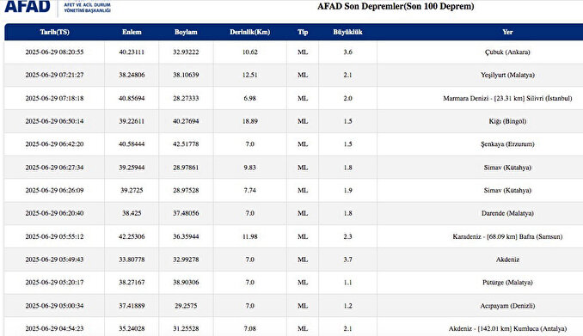Click depth value 10.62
The image size is (583, 336).
point(250,52)
